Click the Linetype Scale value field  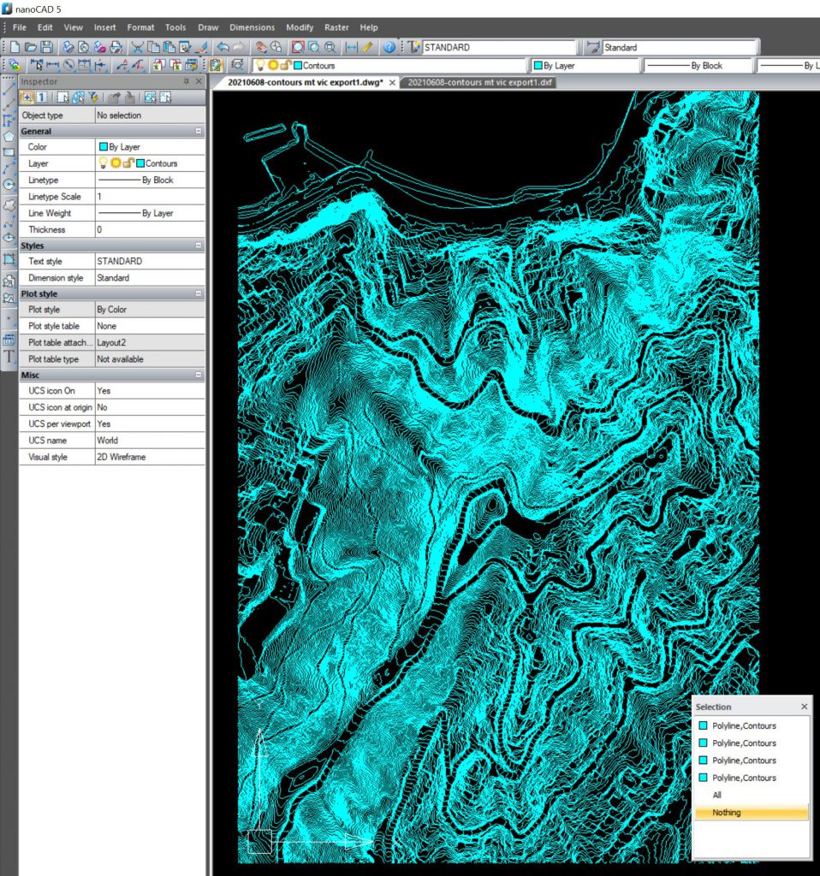click(150, 197)
